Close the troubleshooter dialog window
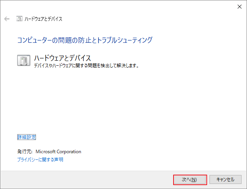 (x=240, y=7)
